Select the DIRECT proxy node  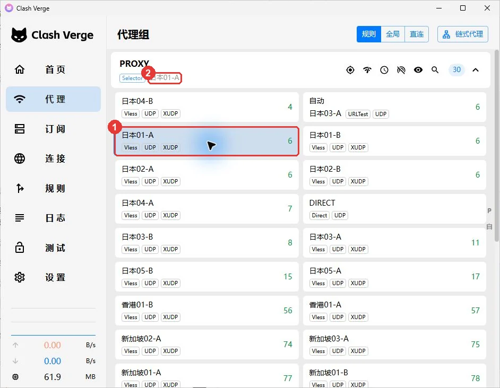point(394,209)
